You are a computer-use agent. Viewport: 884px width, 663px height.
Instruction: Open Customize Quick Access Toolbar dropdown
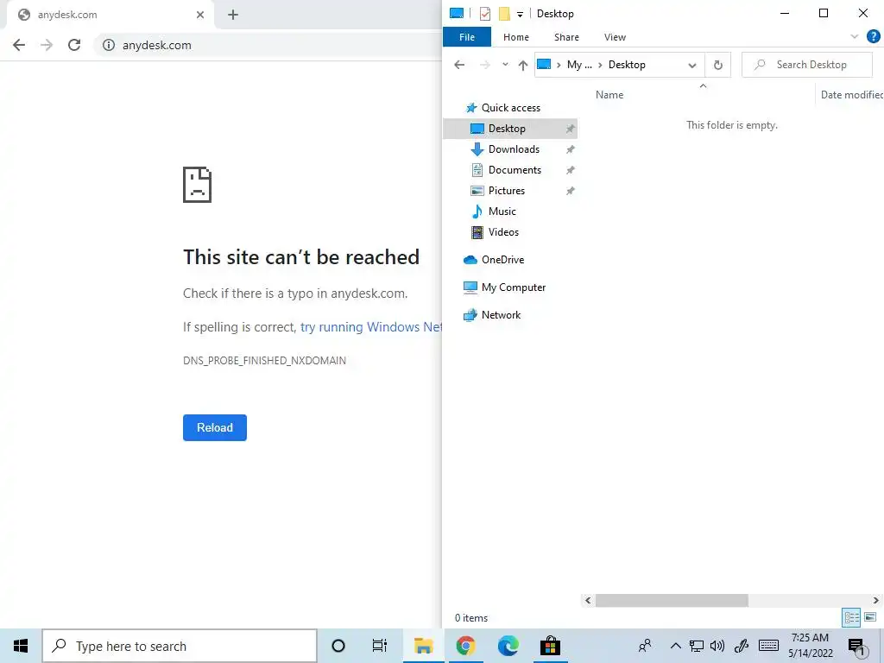click(520, 14)
